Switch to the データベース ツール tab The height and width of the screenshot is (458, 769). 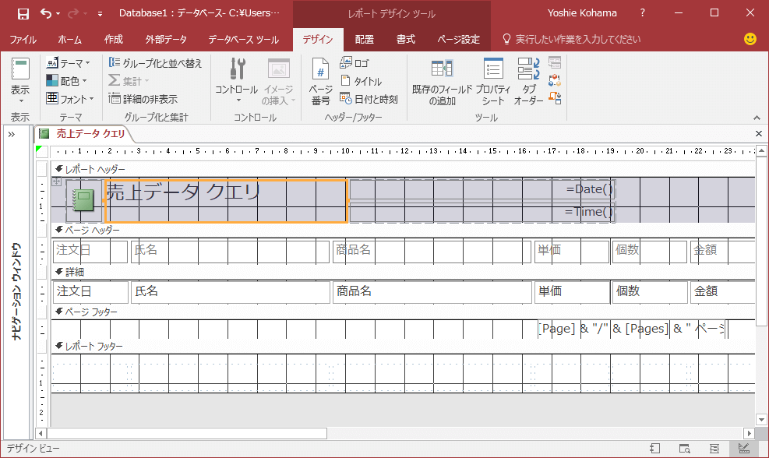(244, 39)
